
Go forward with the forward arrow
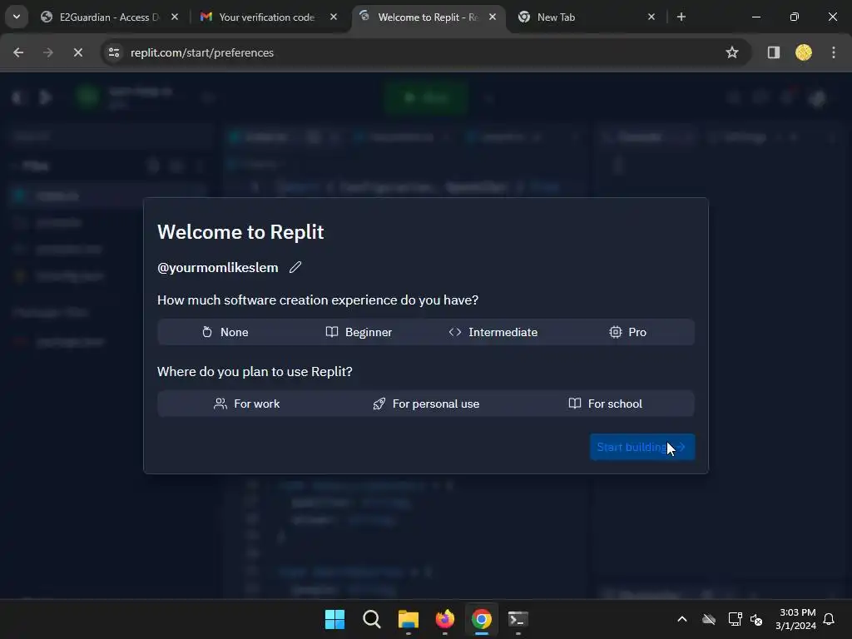(x=47, y=52)
